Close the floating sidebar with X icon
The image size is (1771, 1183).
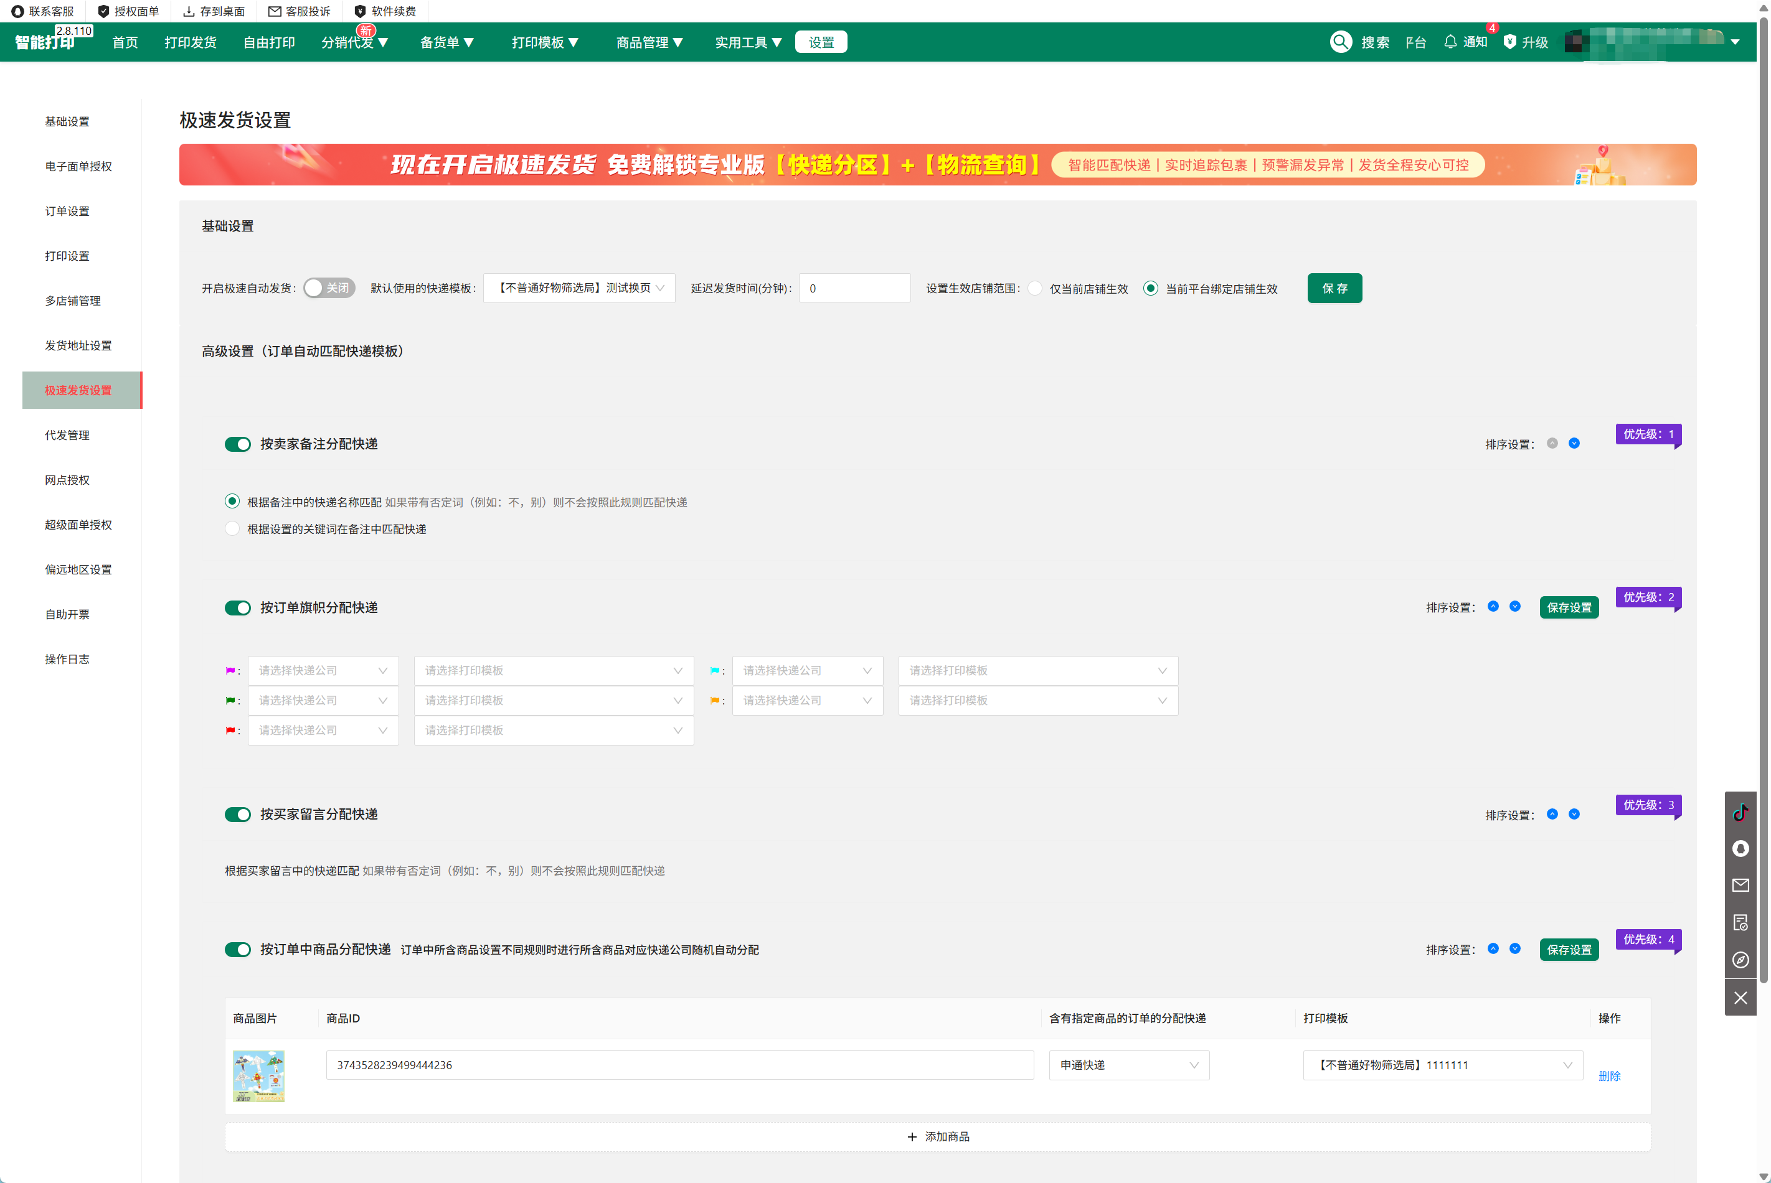coord(1740,998)
